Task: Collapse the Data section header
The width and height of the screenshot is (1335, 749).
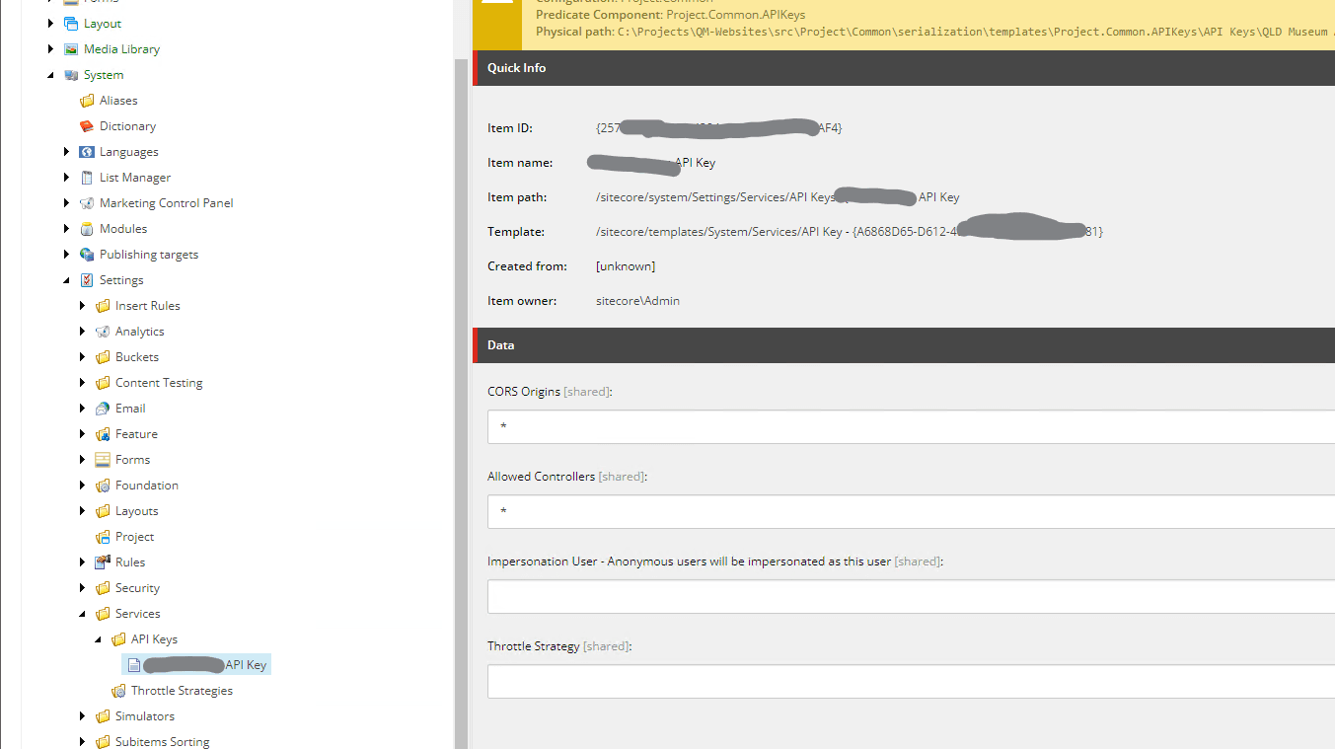Action: [904, 345]
